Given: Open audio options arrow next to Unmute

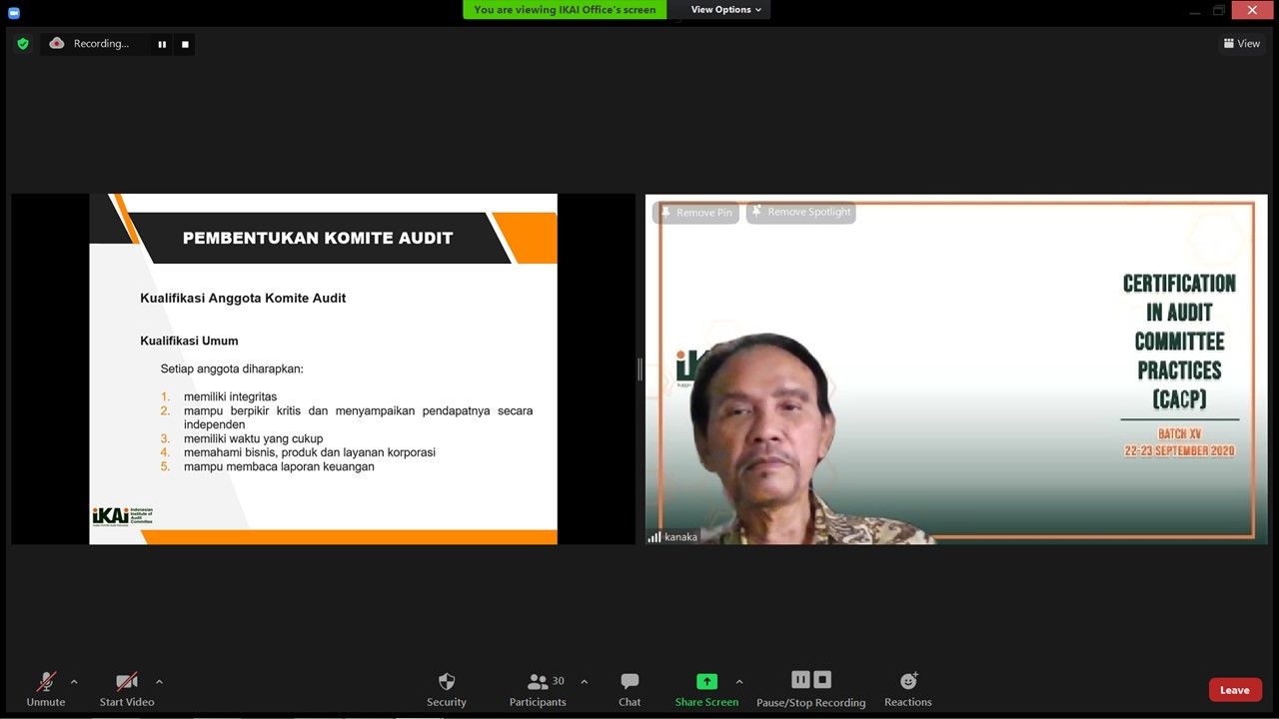Looking at the screenshot, I should (74, 682).
